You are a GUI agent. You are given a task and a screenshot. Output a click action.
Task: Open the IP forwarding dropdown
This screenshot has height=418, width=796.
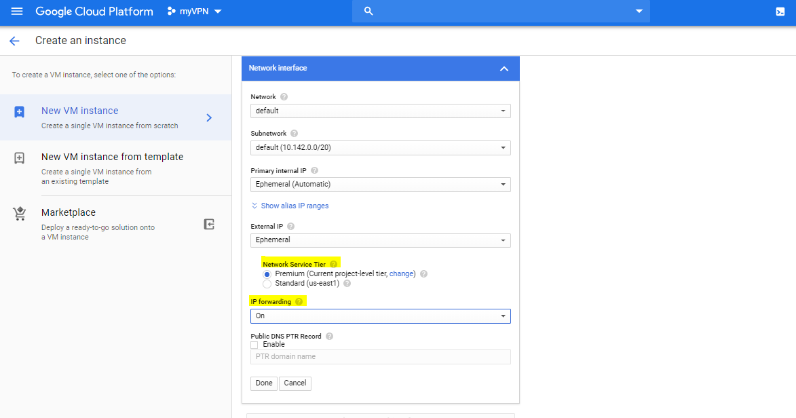tap(381, 316)
